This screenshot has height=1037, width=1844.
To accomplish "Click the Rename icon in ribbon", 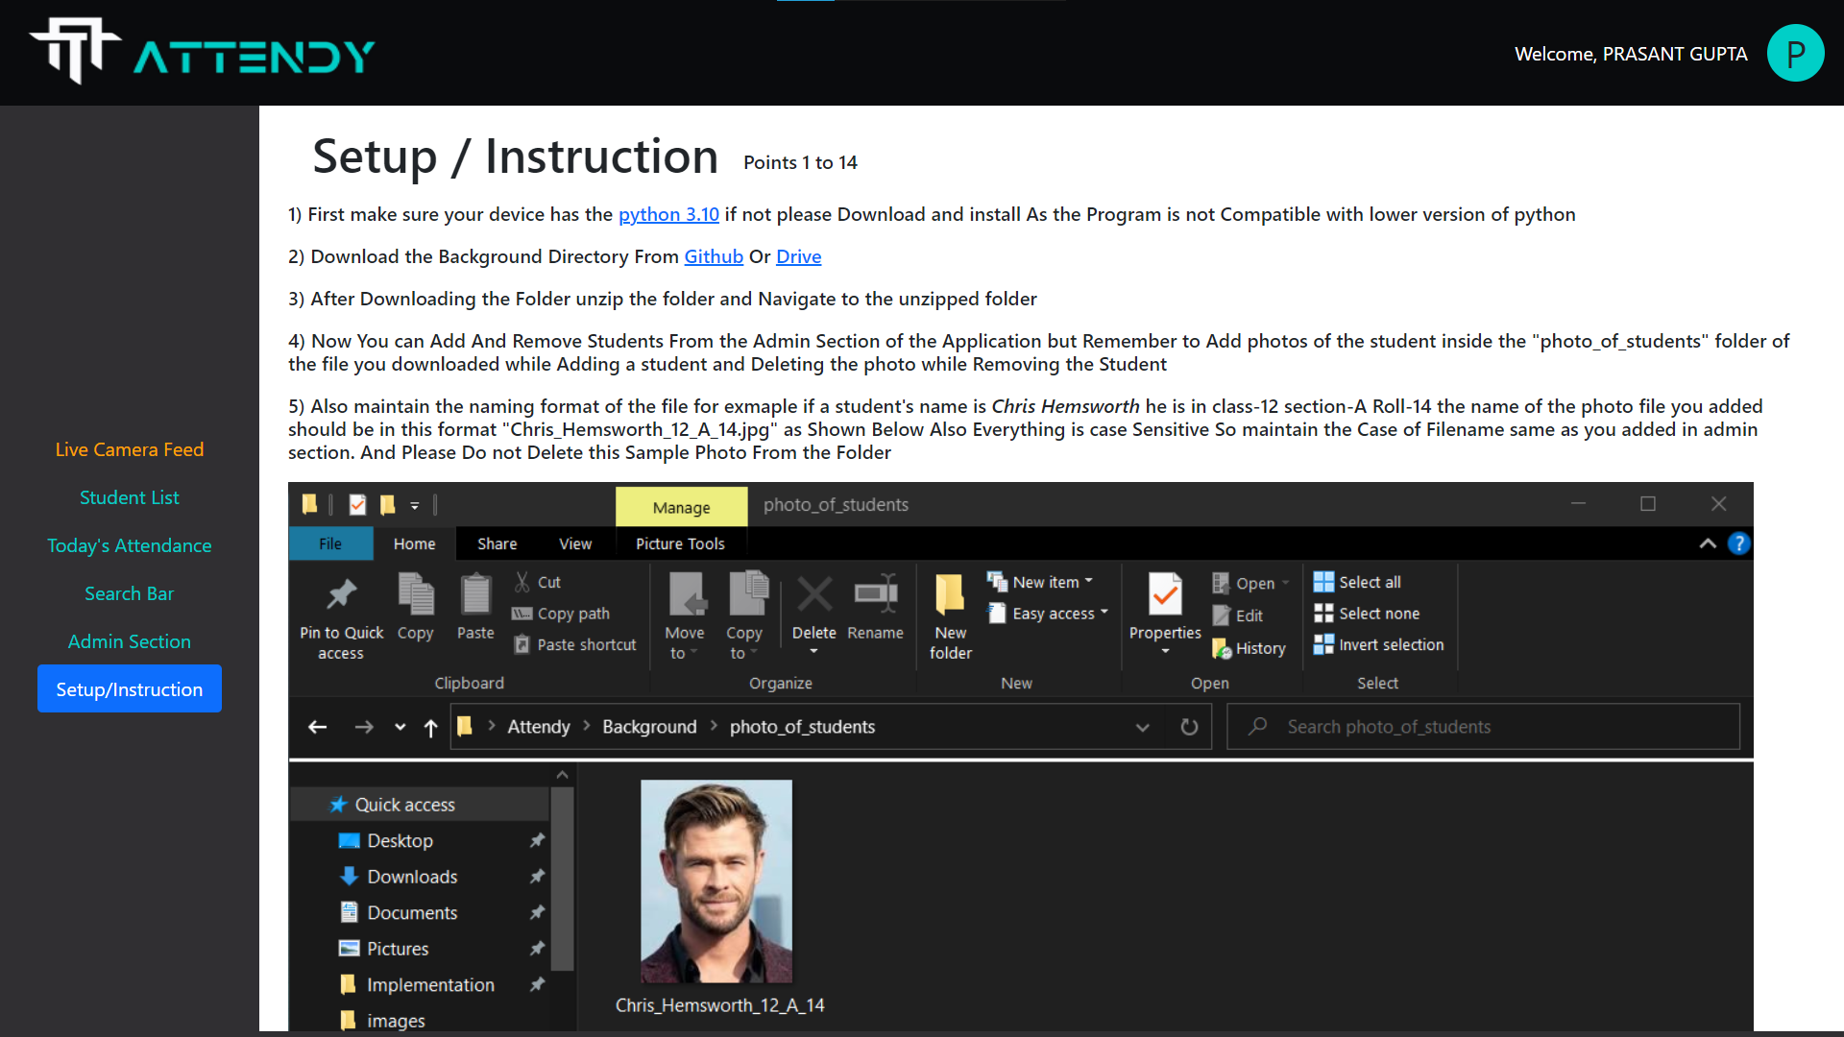I will [x=875, y=595].
